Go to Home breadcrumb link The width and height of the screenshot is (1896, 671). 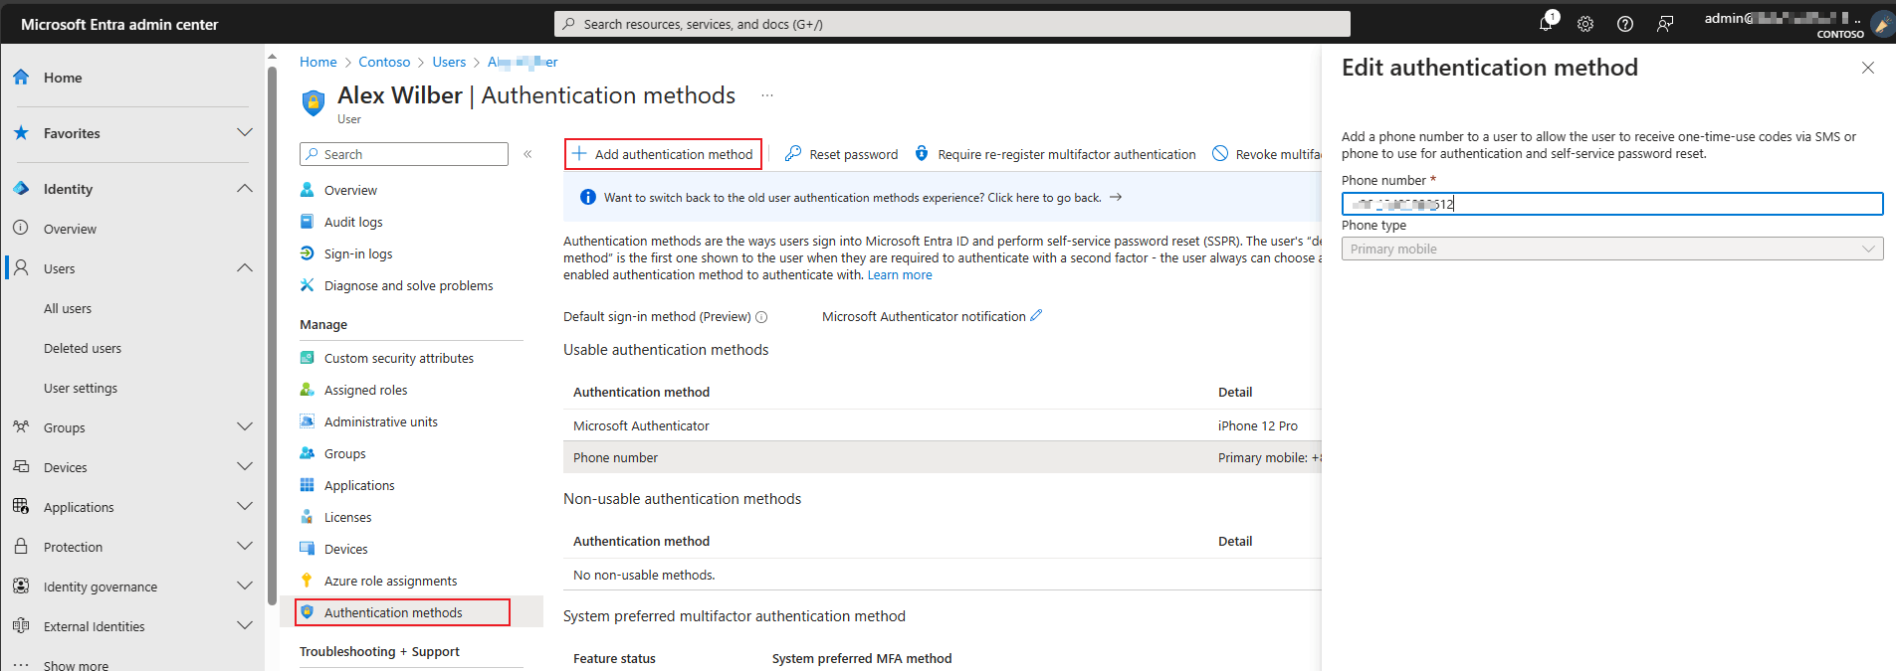[x=318, y=62]
